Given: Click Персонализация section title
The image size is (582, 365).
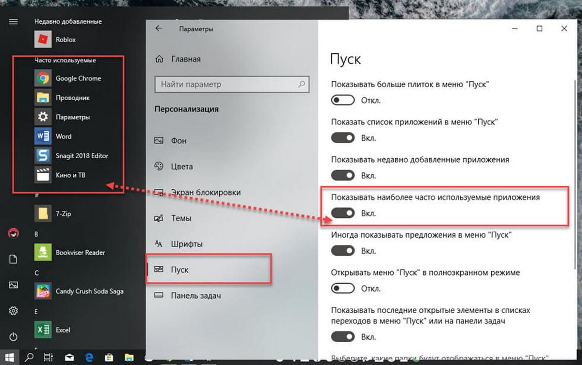Looking at the screenshot, I should pos(186,109).
